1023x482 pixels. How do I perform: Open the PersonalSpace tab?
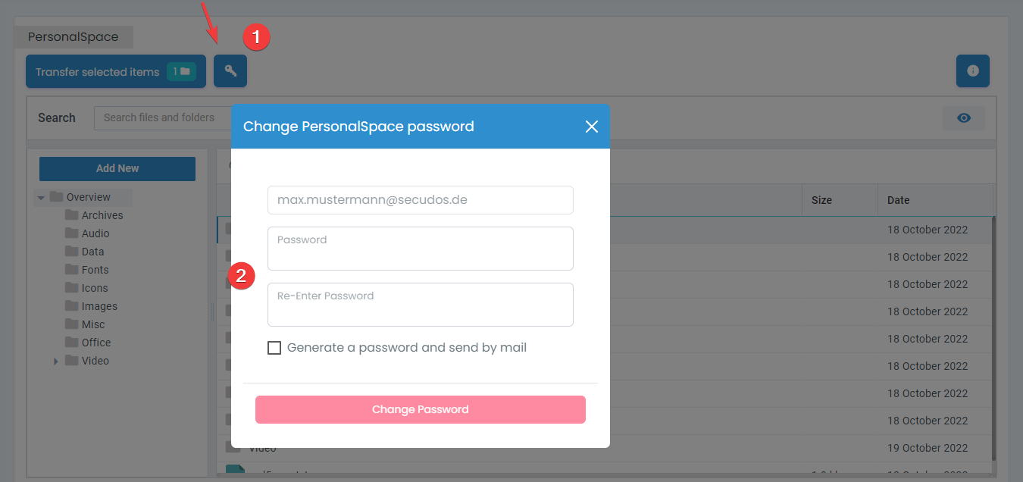point(74,37)
